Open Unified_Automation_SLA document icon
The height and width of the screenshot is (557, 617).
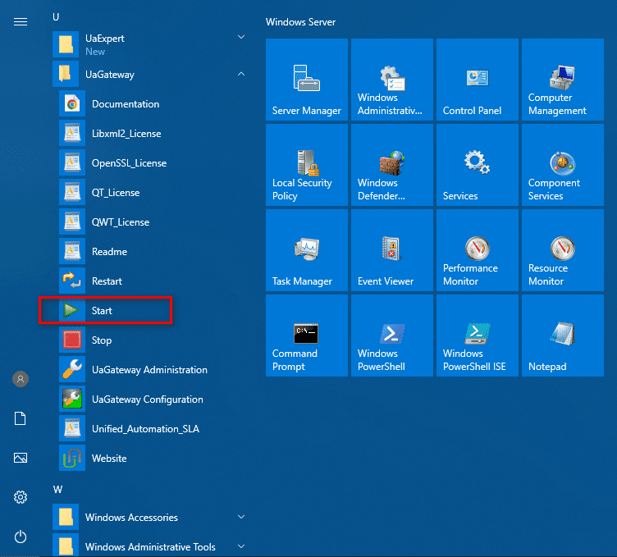click(72, 428)
